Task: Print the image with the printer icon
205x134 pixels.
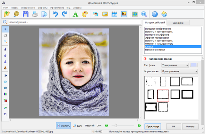Action: coord(35,14)
